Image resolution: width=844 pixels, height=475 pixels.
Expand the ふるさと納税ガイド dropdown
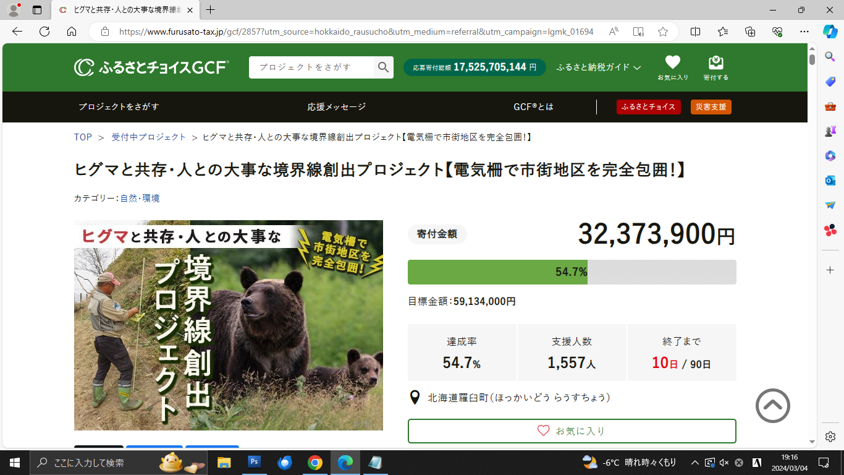[x=598, y=67]
